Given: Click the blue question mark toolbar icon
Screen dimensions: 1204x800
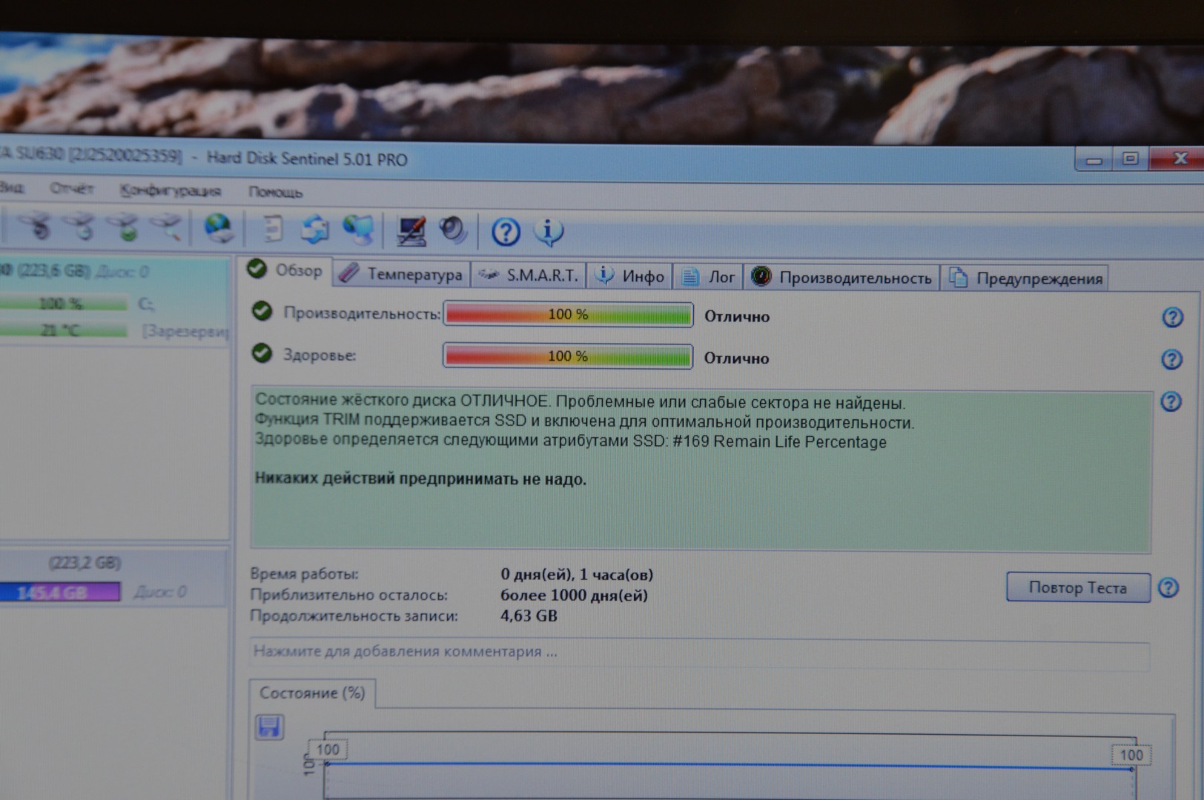Looking at the screenshot, I should tap(506, 233).
